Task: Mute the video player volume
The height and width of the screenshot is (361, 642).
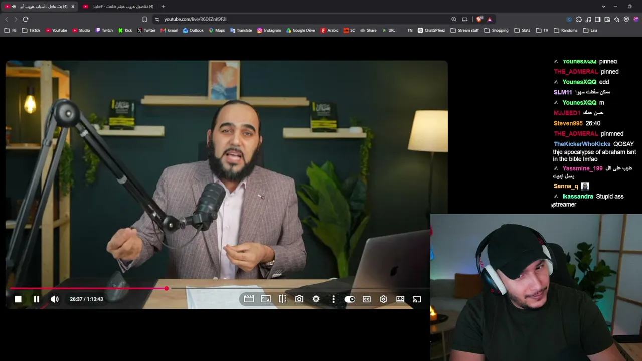Action: (55, 299)
